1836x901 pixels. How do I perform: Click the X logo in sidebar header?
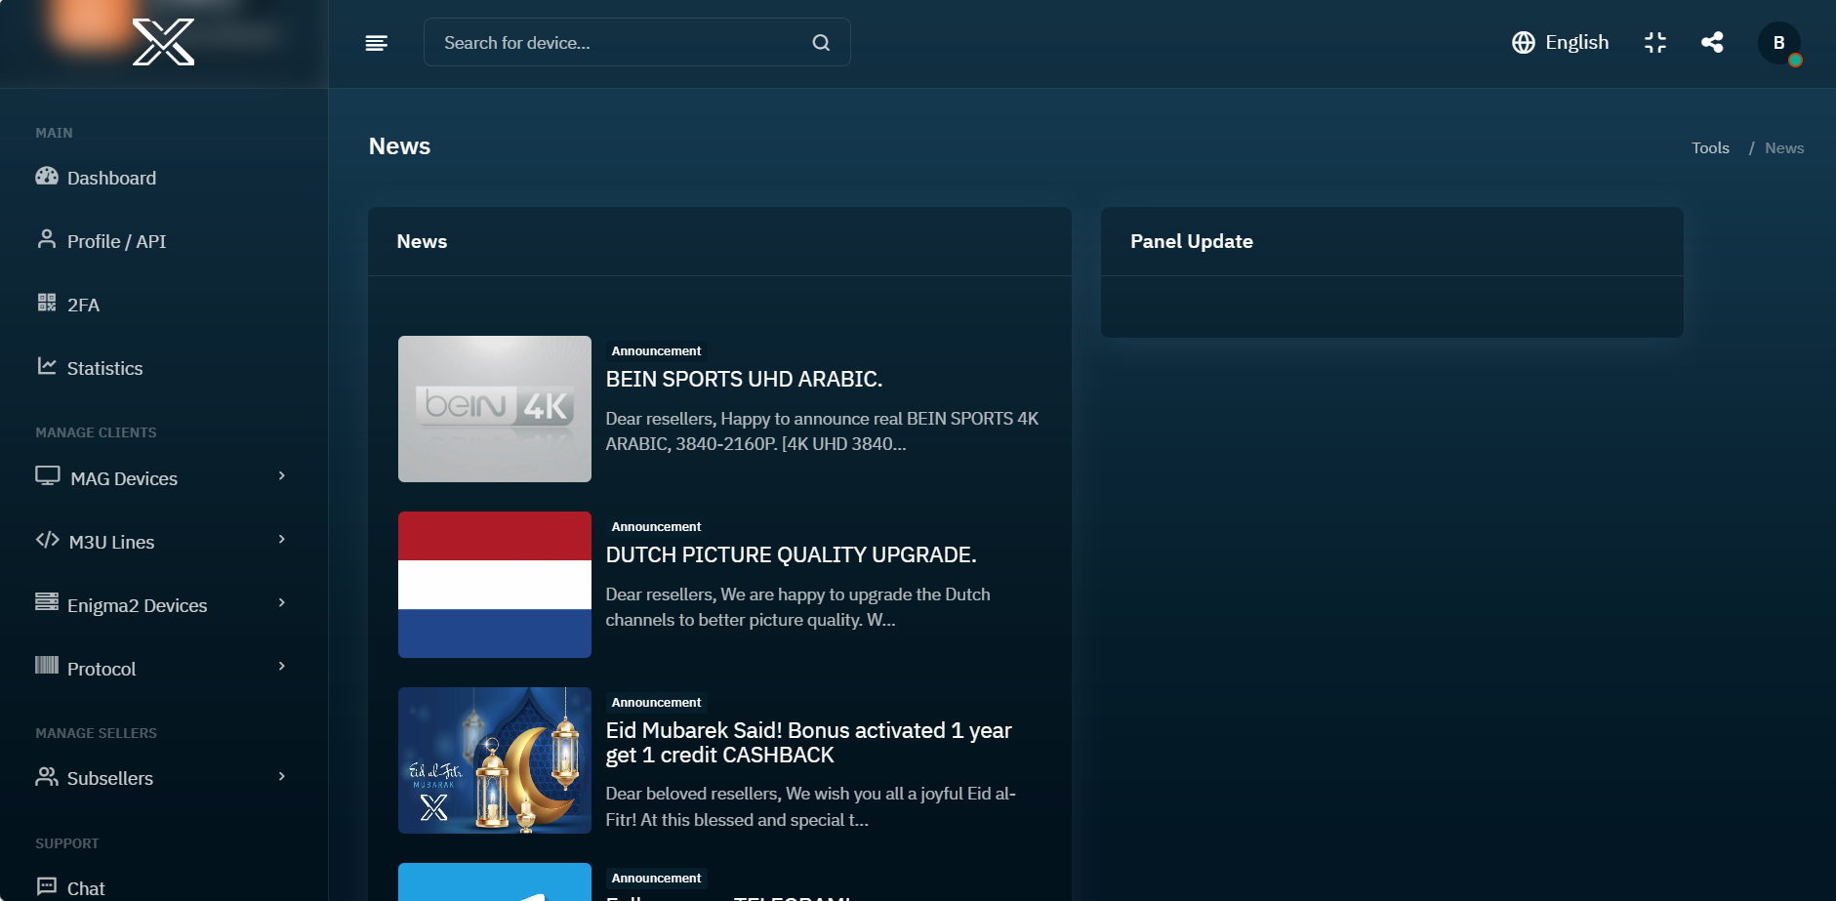(163, 42)
